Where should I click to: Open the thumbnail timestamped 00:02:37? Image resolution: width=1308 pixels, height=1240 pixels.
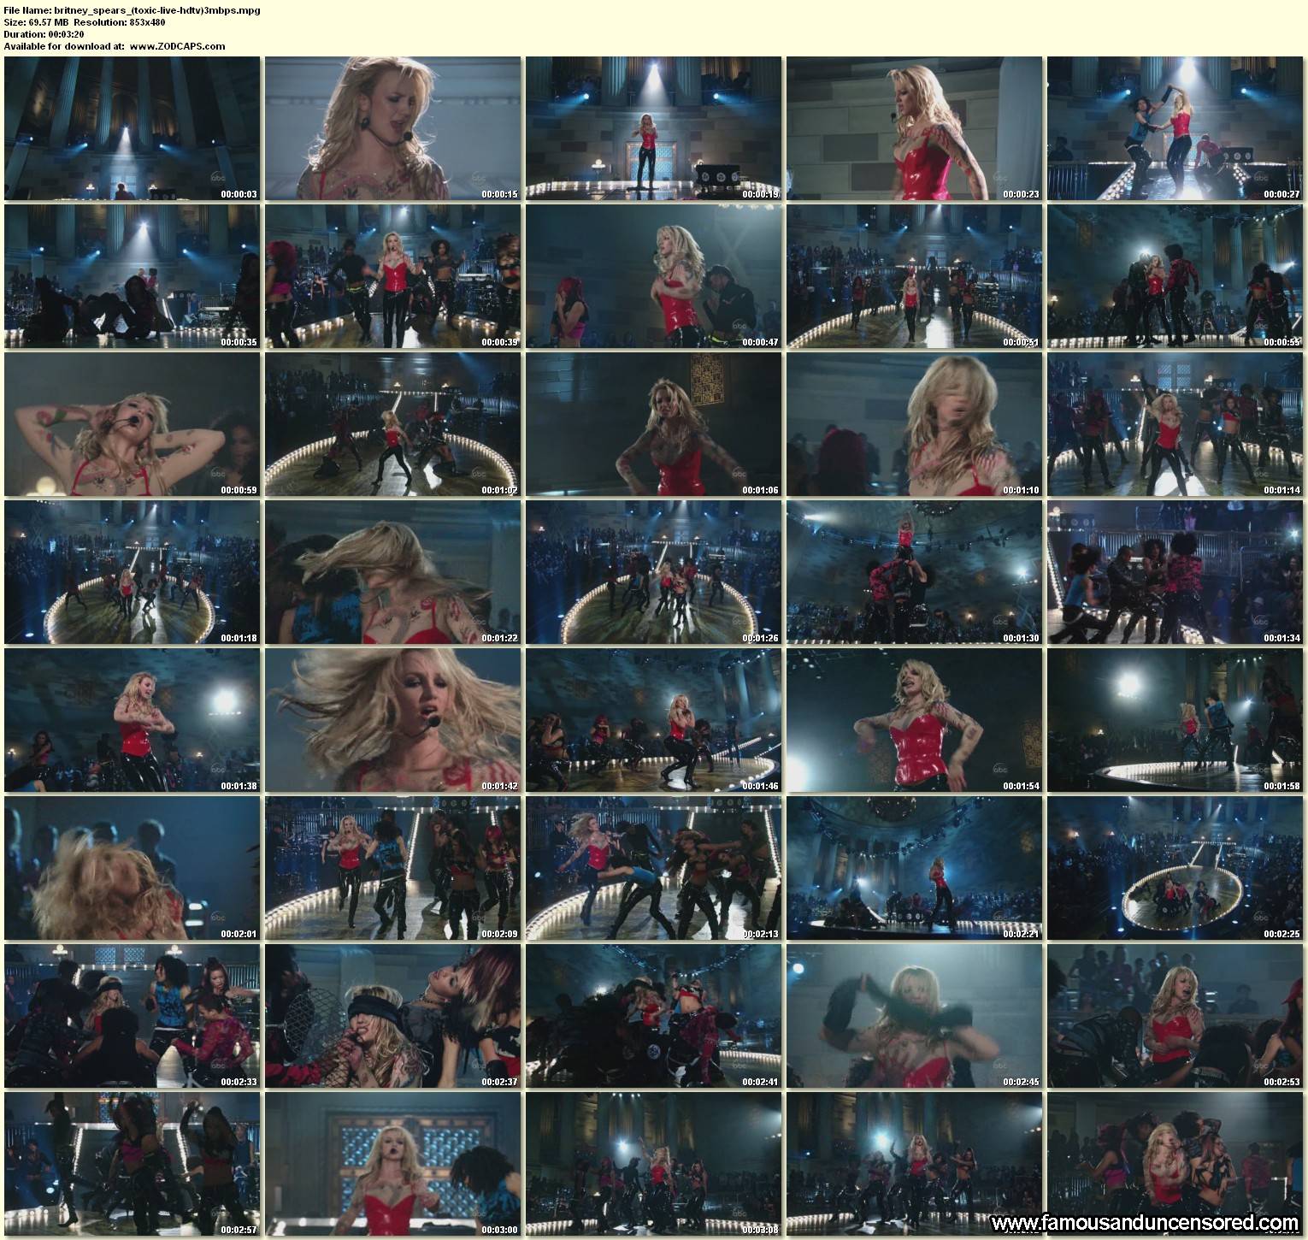pos(392,1016)
